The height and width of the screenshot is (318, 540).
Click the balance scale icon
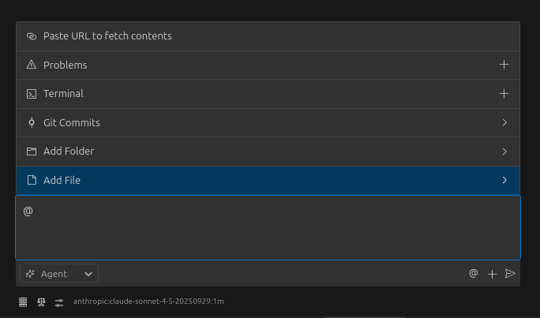click(41, 301)
